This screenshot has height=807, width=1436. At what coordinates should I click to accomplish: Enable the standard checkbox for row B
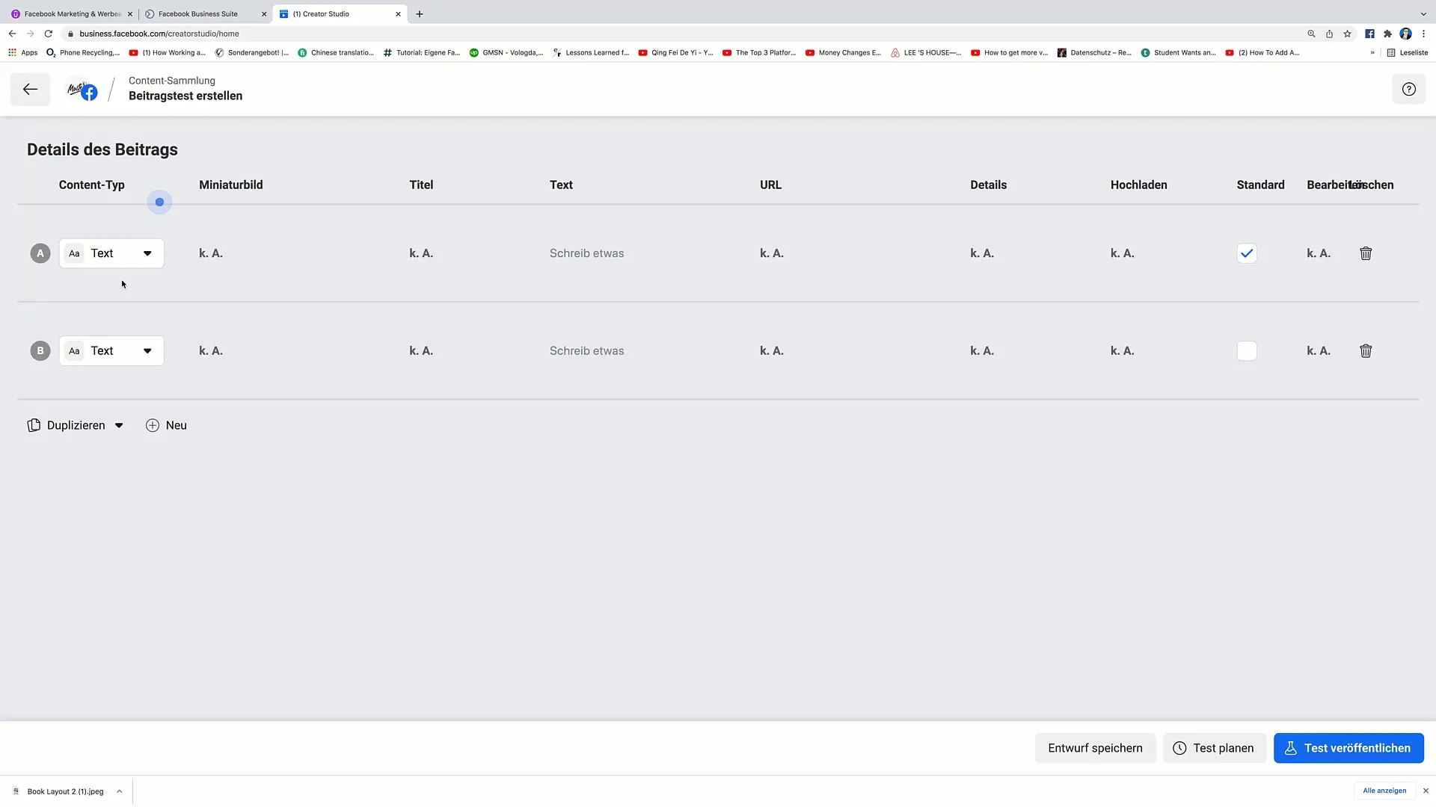click(1247, 350)
